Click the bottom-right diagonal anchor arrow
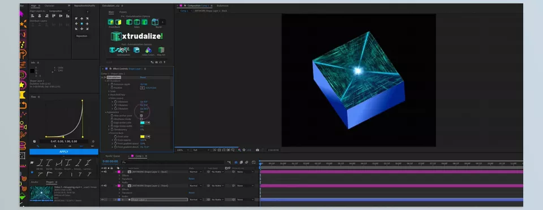This screenshot has height=210, width=543. pyautogui.click(x=87, y=29)
